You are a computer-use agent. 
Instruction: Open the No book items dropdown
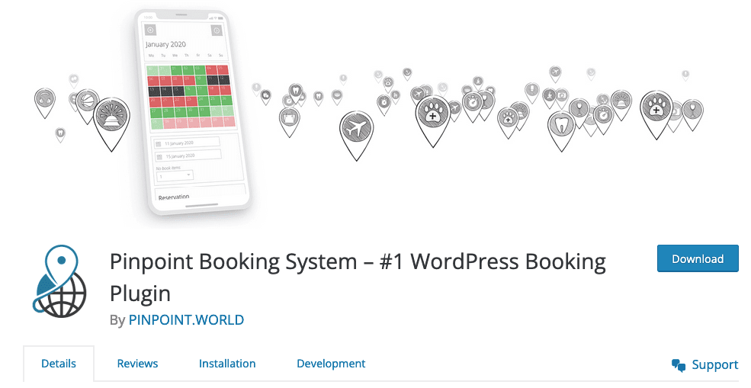coord(175,176)
